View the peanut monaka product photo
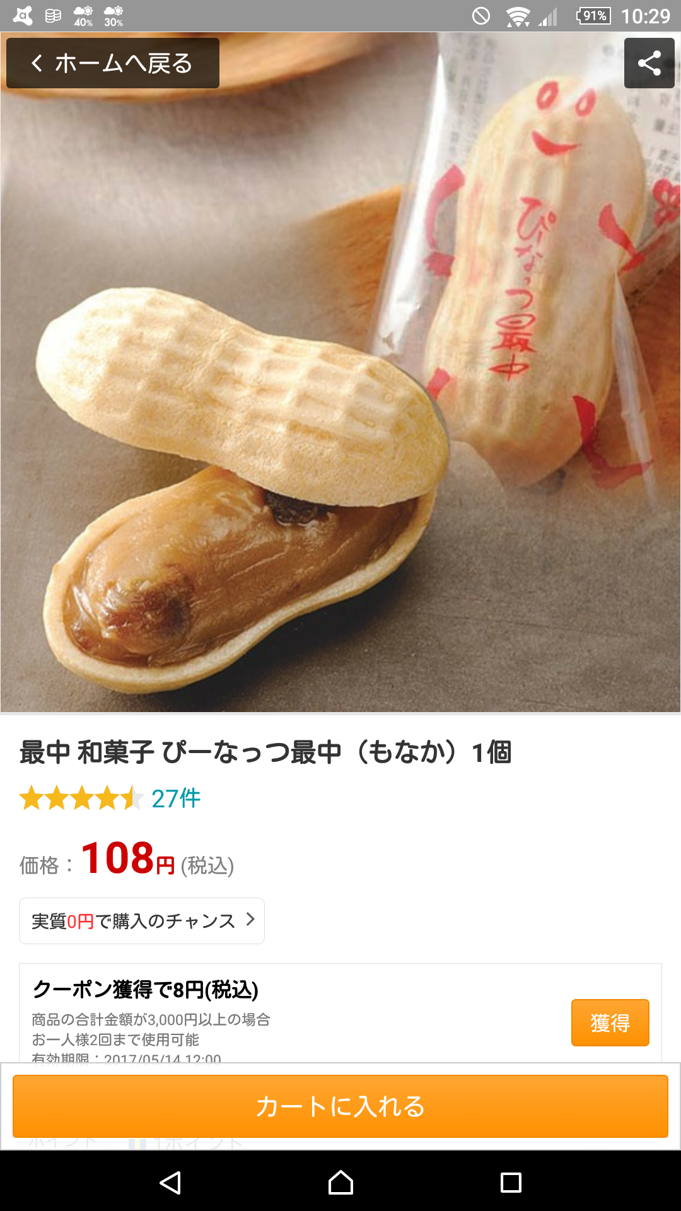This screenshot has width=681, height=1211. pyautogui.click(x=340, y=372)
